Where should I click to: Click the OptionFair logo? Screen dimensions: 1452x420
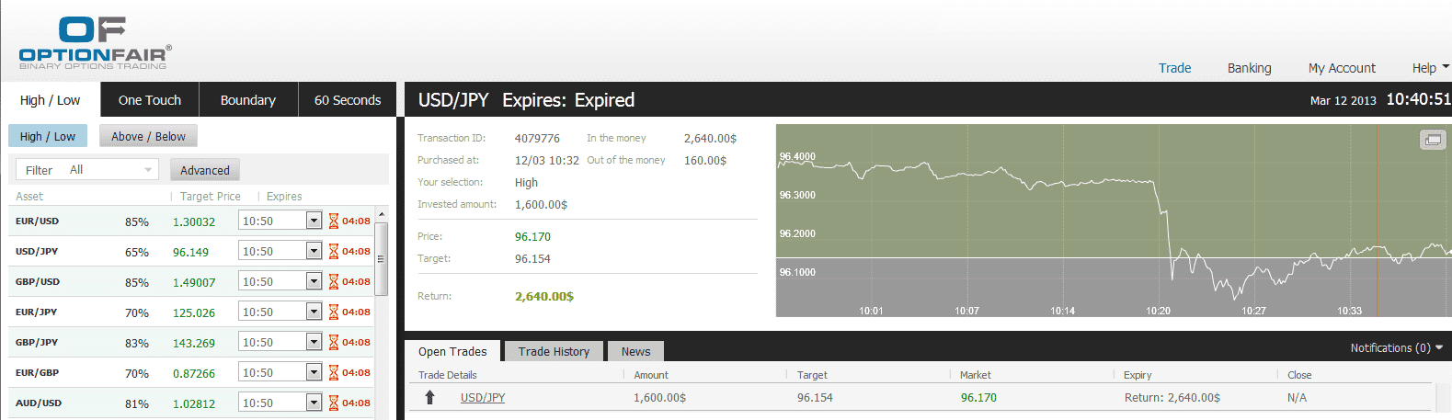click(x=95, y=43)
